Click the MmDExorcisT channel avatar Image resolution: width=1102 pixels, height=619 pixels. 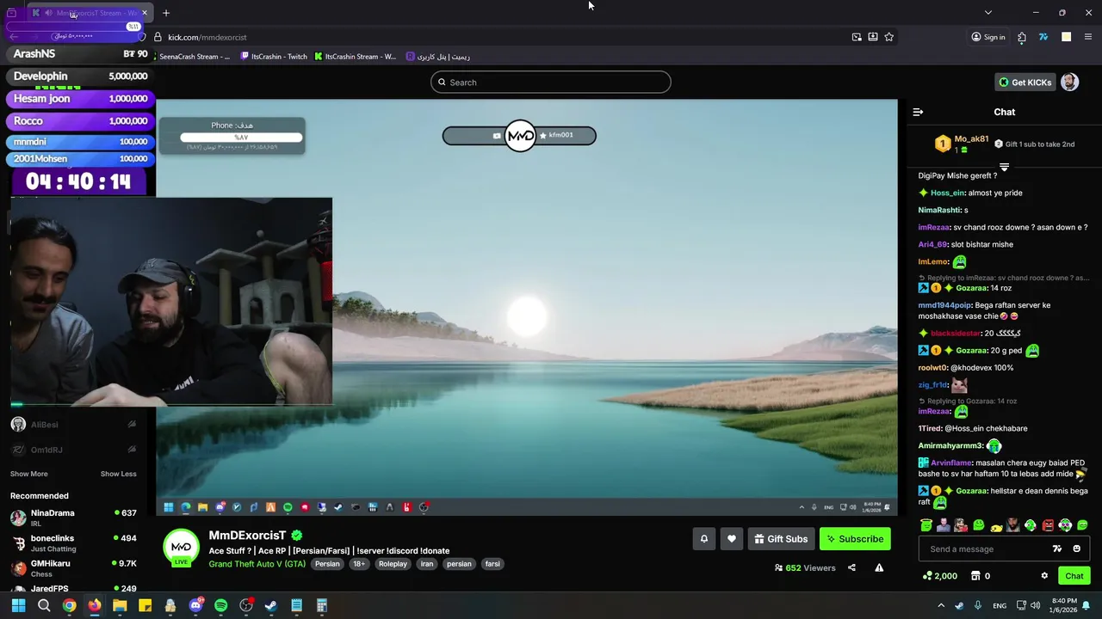tap(181, 548)
